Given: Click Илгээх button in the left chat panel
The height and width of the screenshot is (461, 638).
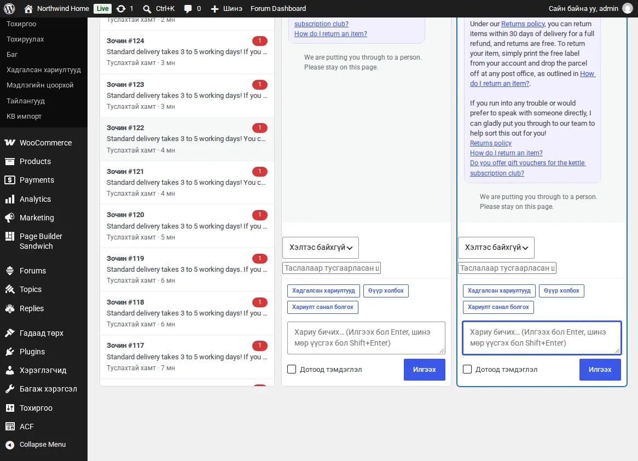Looking at the screenshot, I should (x=425, y=370).
